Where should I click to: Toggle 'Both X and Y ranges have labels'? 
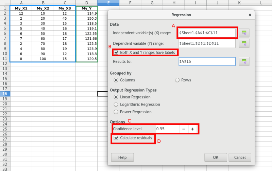coord(117,53)
